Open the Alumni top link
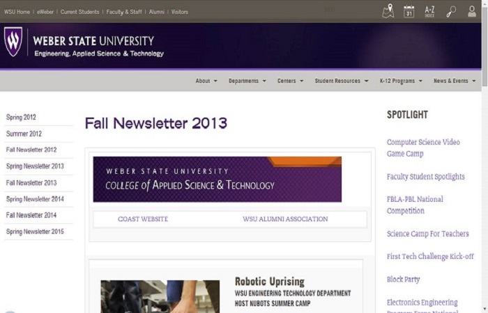Image resolution: width=488 pixels, height=313 pixels. (x=157, y=12)
